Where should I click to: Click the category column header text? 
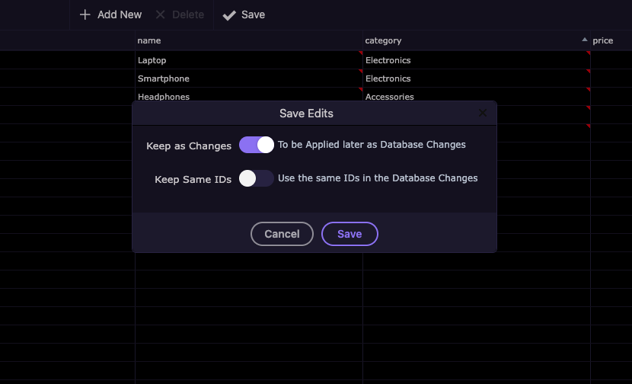pos(383,40)
